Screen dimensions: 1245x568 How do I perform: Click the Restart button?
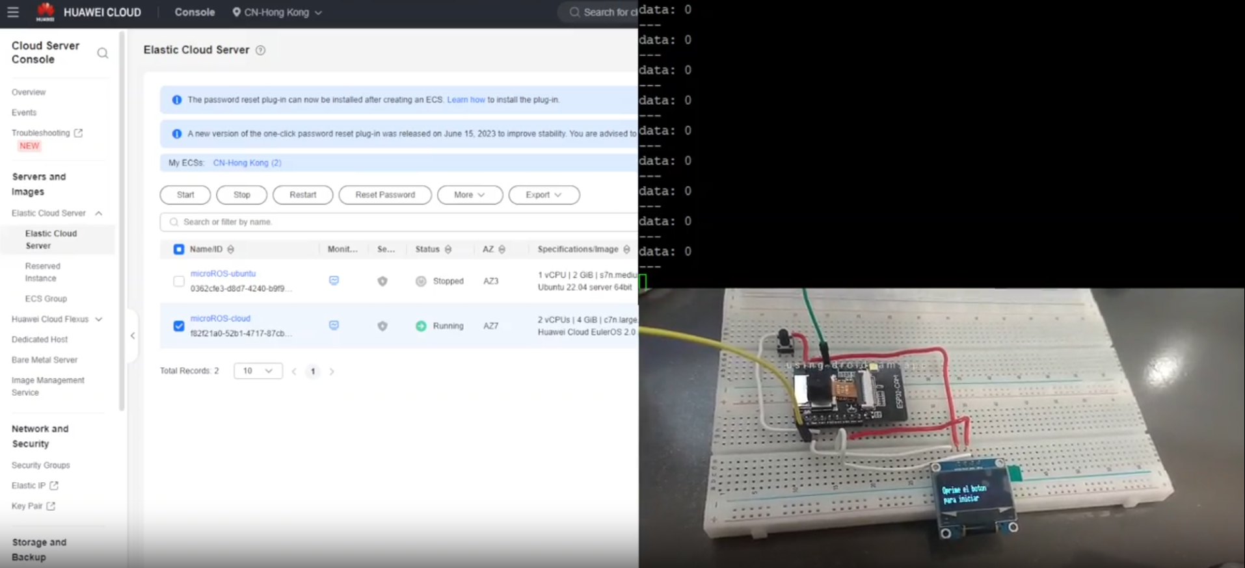(303, 195)
